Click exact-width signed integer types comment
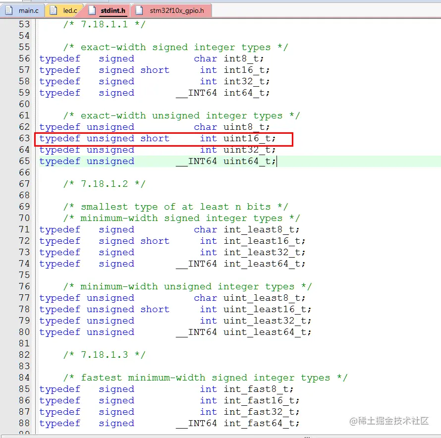This screenshot has width=441, height=438. pyautogui.click(x=176, y=47)
